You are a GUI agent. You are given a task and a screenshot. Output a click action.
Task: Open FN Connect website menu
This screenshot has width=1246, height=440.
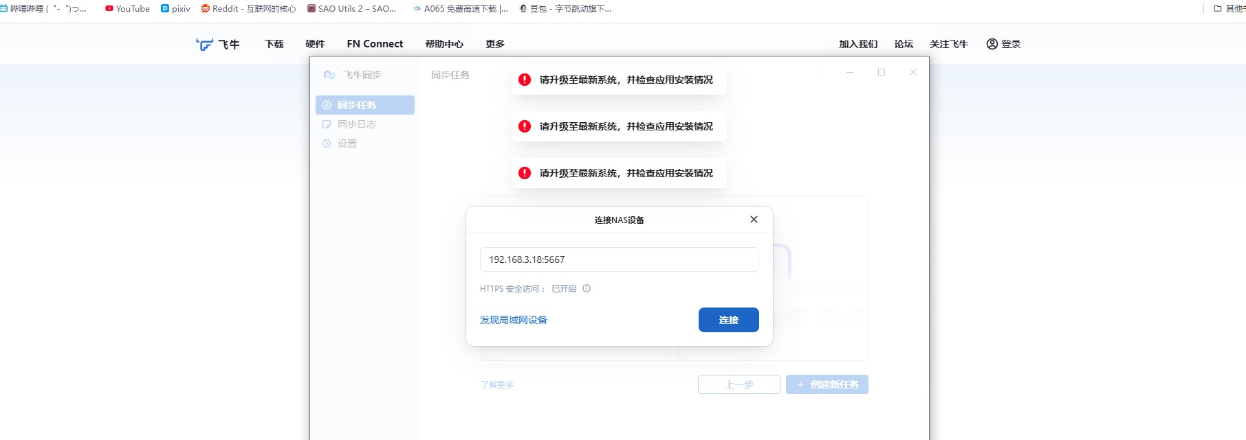[375, 44]
